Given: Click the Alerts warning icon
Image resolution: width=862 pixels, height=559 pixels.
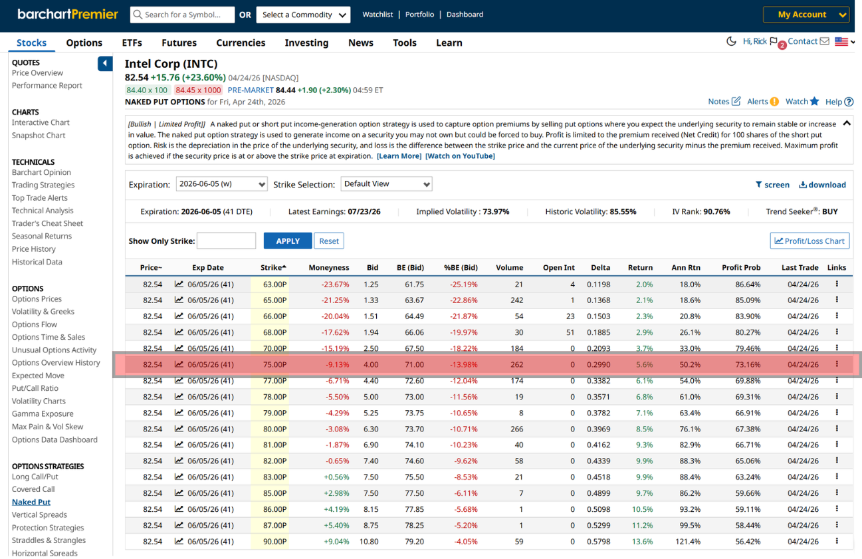Looking at the screenshot, I should click(774, 102).
